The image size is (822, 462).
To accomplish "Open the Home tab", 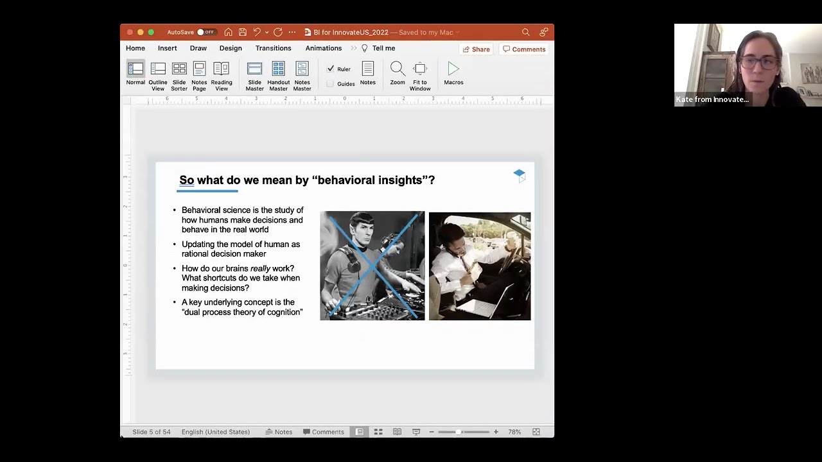I will (136, 48).
